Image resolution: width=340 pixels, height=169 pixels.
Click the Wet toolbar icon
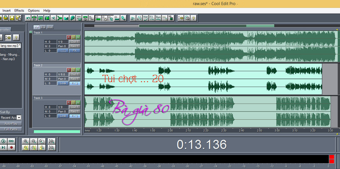146,18
